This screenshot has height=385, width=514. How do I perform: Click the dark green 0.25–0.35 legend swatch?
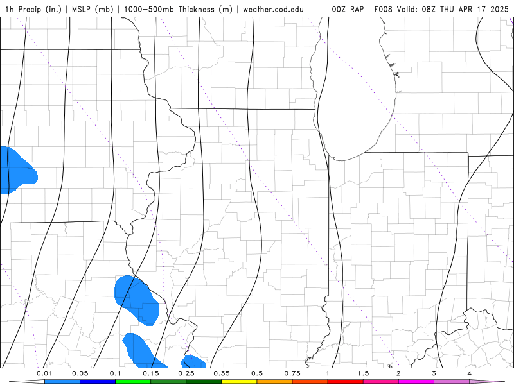point(204,382)
